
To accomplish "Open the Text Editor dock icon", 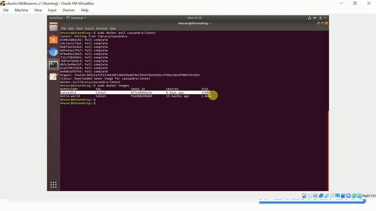I will [x=53, y=77].
